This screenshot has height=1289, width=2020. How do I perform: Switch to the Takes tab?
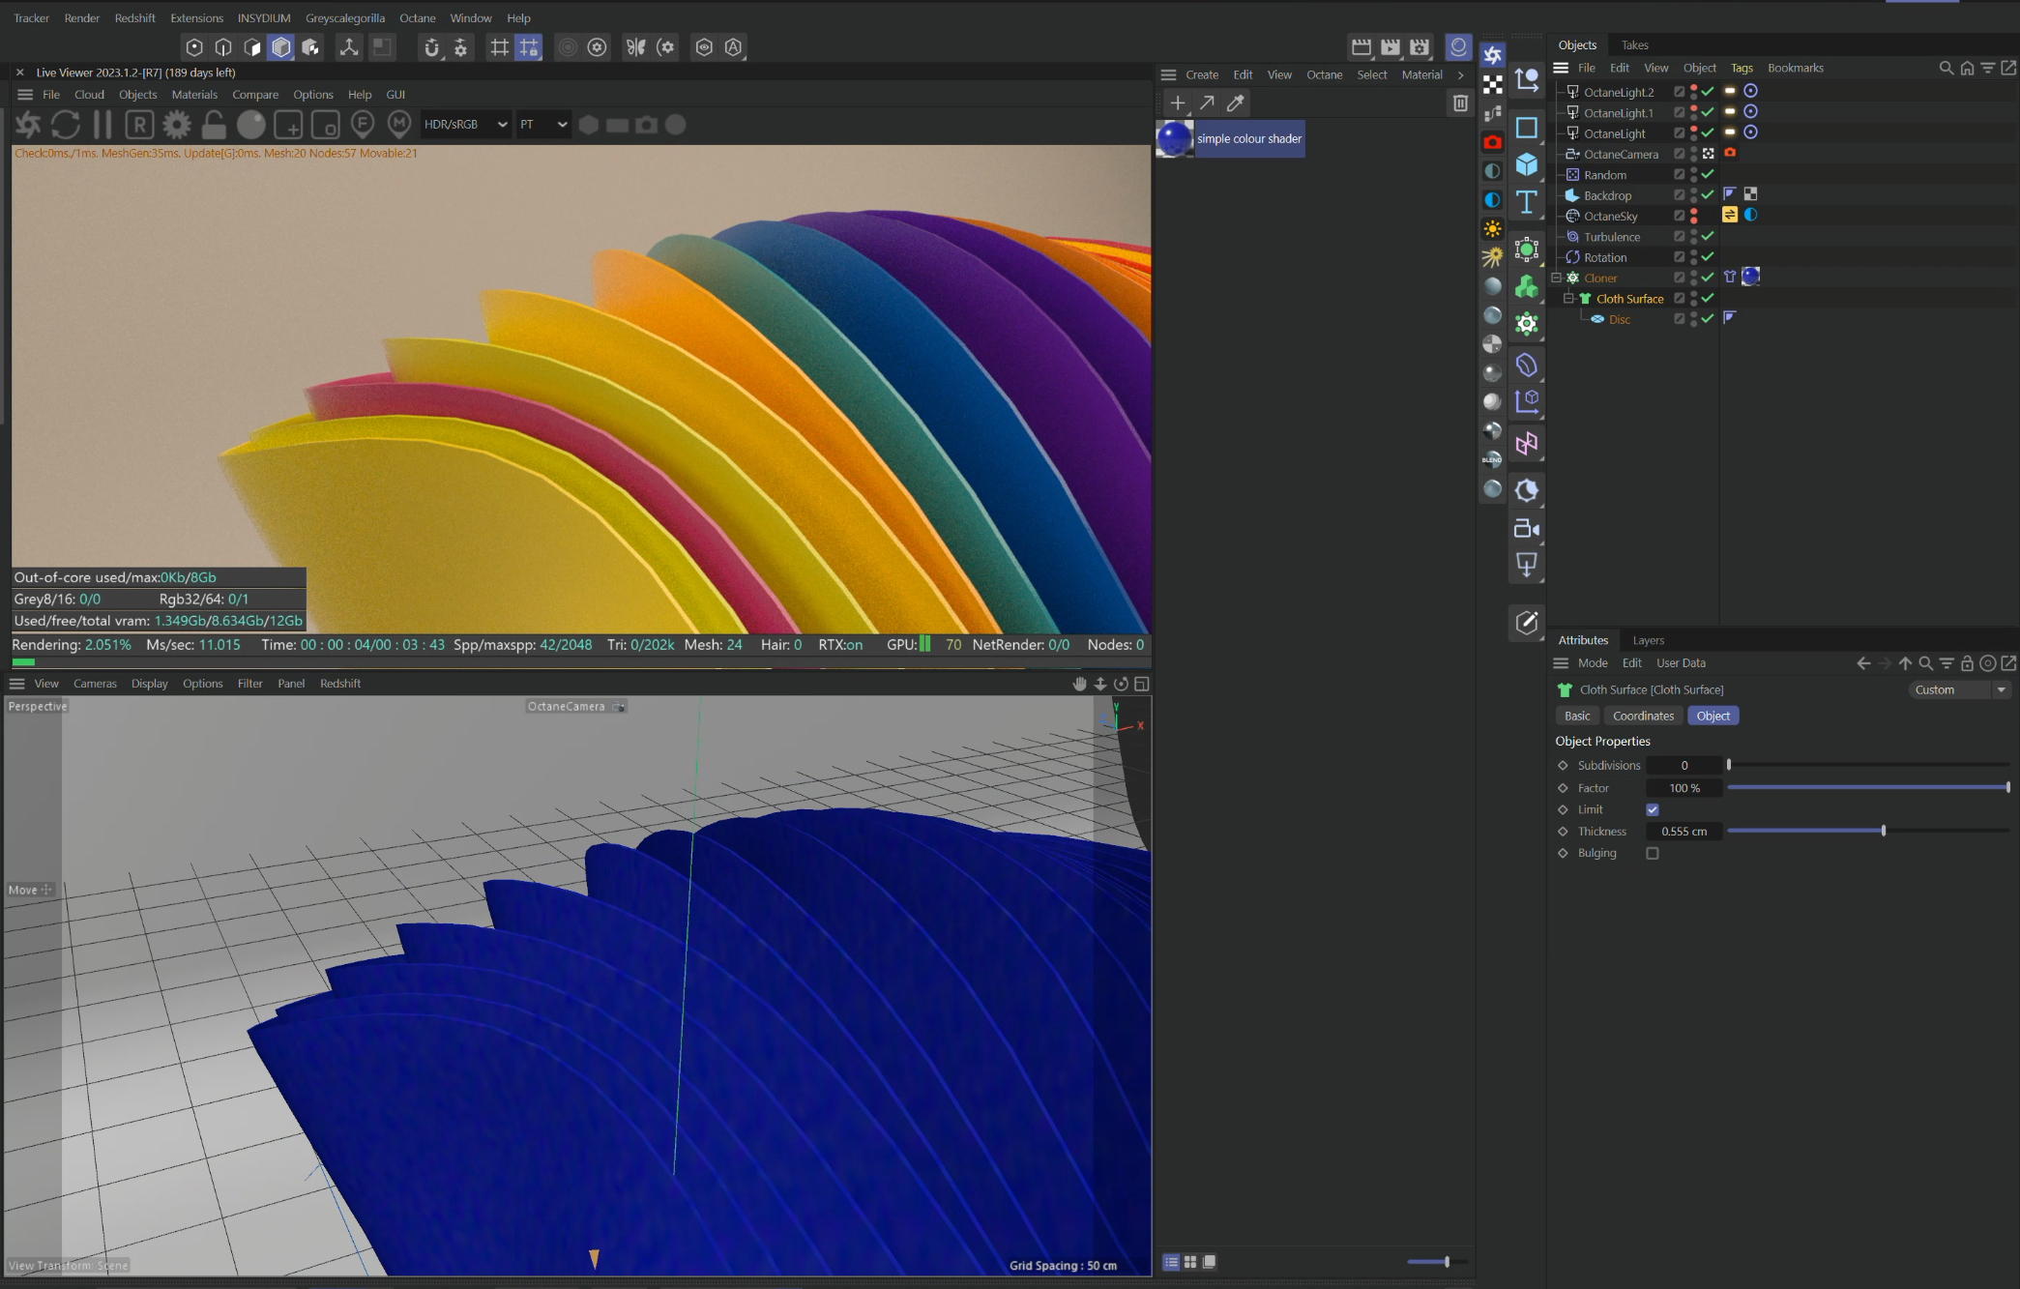[1634, 45]
